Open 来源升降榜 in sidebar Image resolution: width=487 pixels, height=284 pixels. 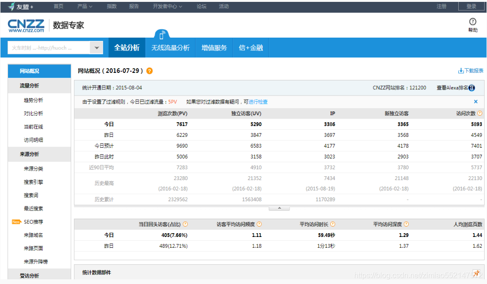36,262
